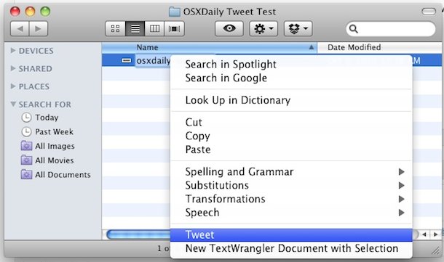Screen dimensions: 444x262
Task: Choose Look Up in Dictionary
Action: (x=291, y=100)
